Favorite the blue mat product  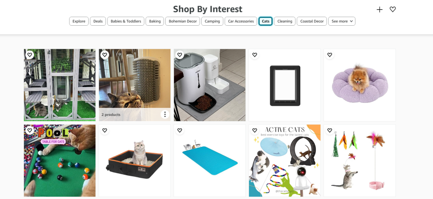180,130
